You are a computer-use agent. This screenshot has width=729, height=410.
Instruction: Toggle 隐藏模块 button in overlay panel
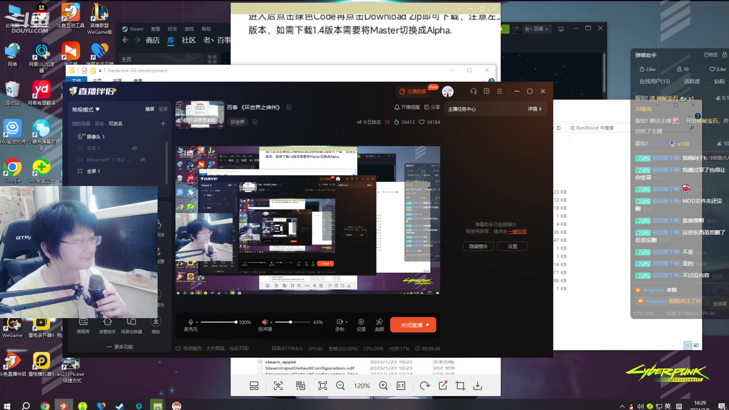pyautogui.click(x=478, y=246)
